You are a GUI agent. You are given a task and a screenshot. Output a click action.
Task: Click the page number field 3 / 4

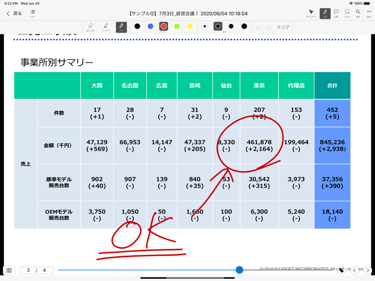pyautogui.click(x=36, y=270)
